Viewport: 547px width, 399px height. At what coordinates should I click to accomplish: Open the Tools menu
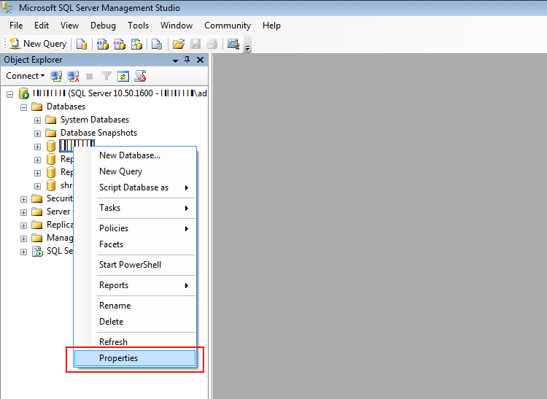[138, 26]
